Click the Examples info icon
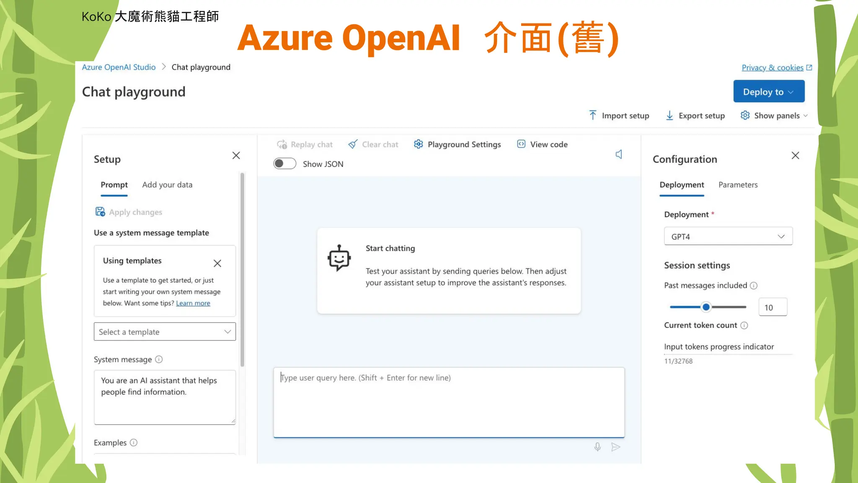Viewport: 858px width, 483px height. click(x=134, y=442)
